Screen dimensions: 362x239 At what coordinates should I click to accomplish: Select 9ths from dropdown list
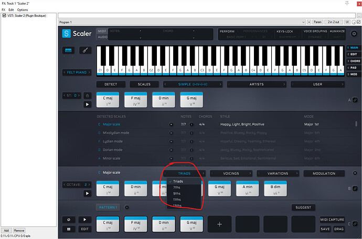[x=184, y=193]
